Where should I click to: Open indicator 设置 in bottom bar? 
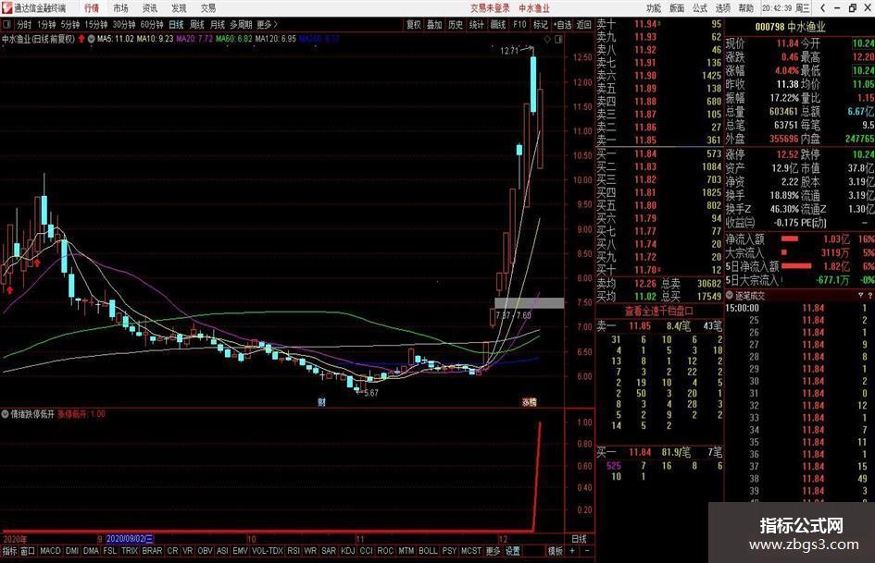coord(513,551)
